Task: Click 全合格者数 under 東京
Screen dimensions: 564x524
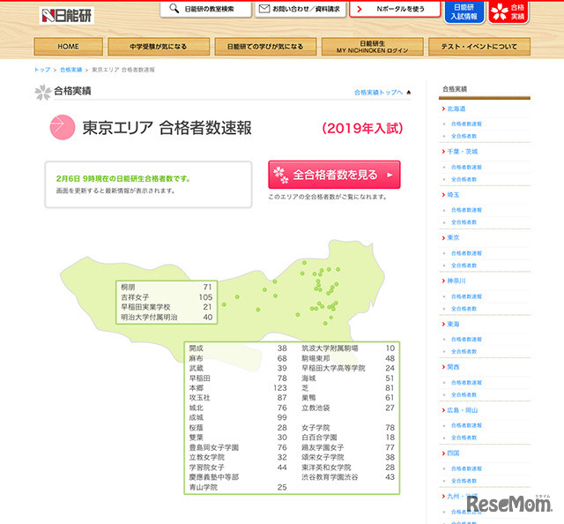Action: (464, 266)
